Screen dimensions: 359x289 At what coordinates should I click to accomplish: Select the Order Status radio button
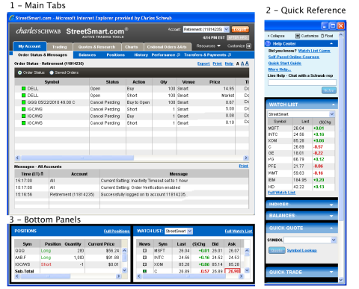[x=19, y=72]
